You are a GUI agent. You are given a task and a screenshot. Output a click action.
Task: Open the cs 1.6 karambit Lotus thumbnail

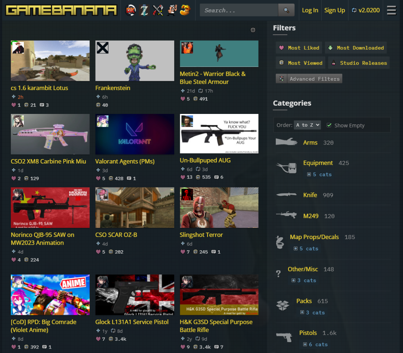pyautogui.click(x=50, y=61)
